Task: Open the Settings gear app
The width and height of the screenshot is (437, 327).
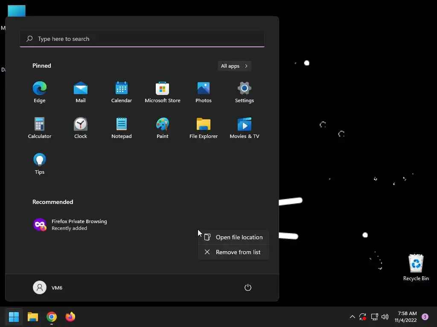Action: 245,92
